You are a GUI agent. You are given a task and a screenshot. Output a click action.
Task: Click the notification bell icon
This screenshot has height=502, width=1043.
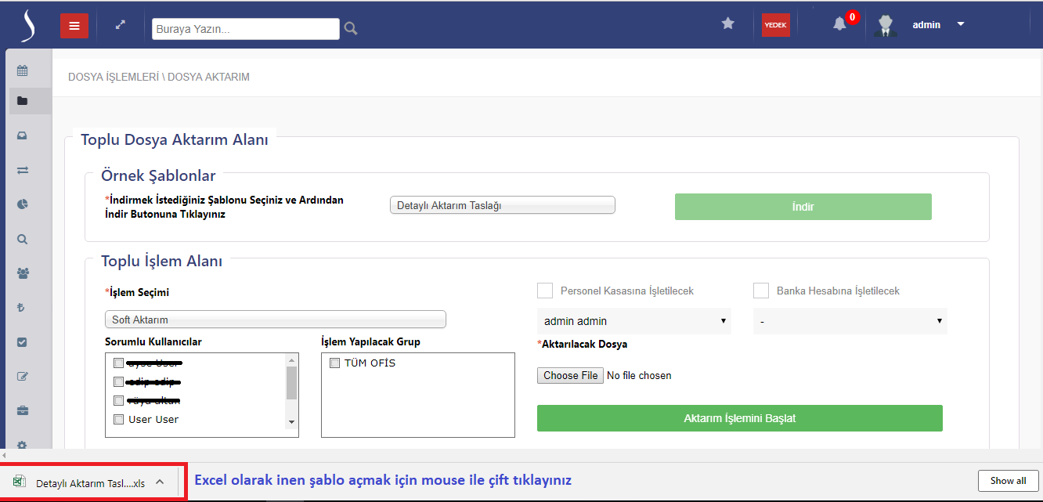pos(839,24)
